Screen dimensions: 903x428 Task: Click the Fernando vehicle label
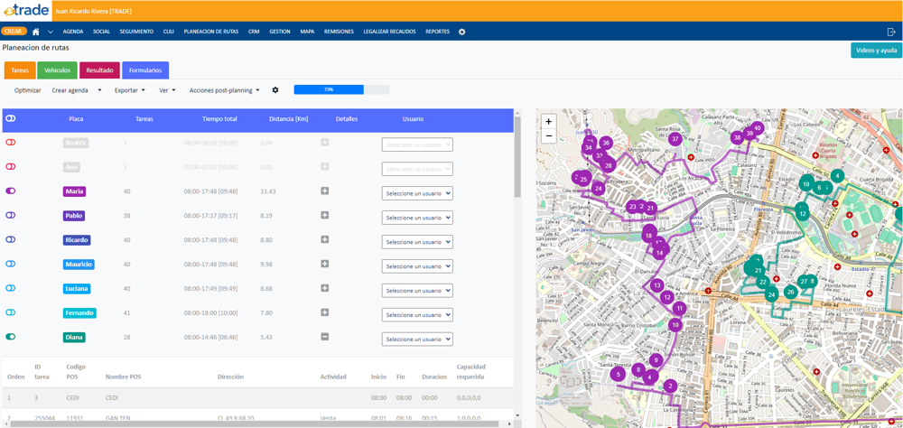coord(79,312)
